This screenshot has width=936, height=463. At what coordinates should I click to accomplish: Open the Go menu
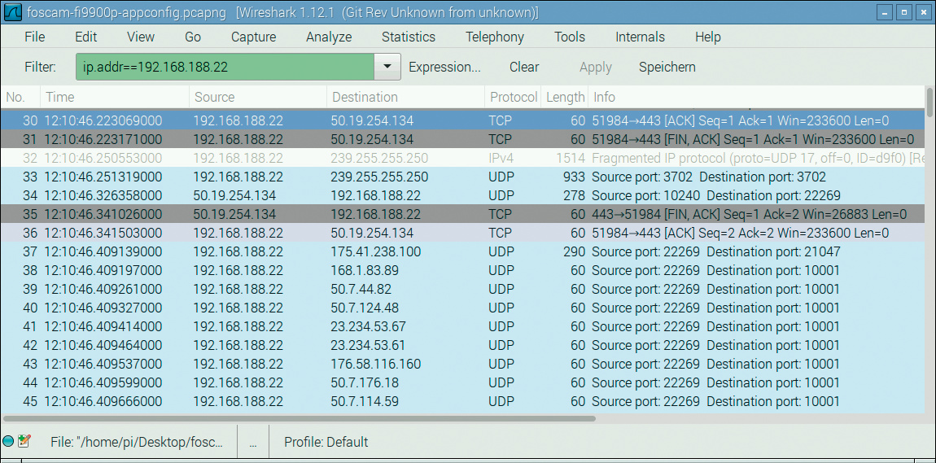pos(193,37)
